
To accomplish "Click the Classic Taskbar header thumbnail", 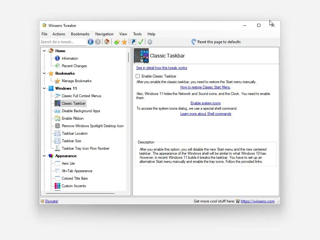I will [x=141, y=56].
